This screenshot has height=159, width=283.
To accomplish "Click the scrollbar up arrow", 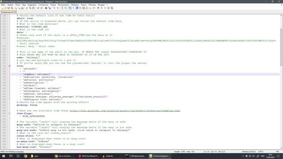I will pos(281,15).
